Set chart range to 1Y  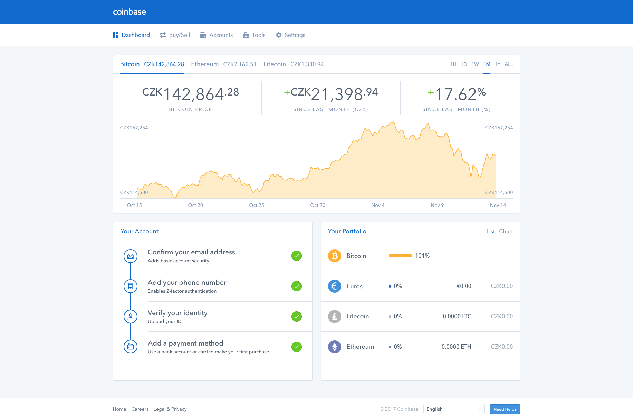(498, 64)
